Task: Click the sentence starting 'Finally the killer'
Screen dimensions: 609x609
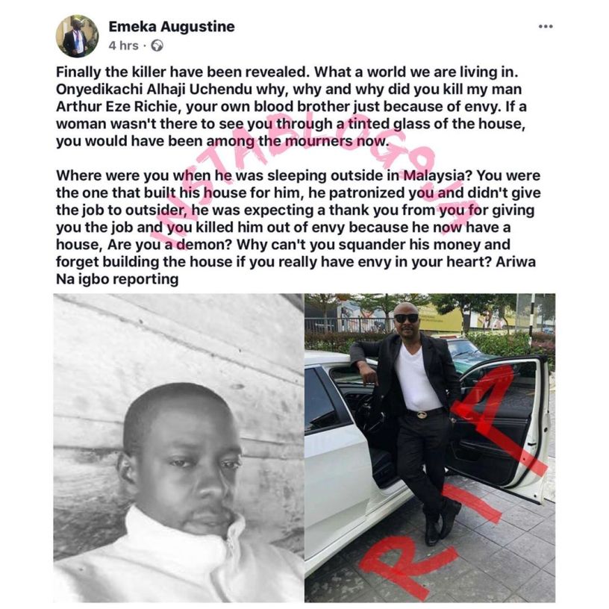Action: [183, 72]
